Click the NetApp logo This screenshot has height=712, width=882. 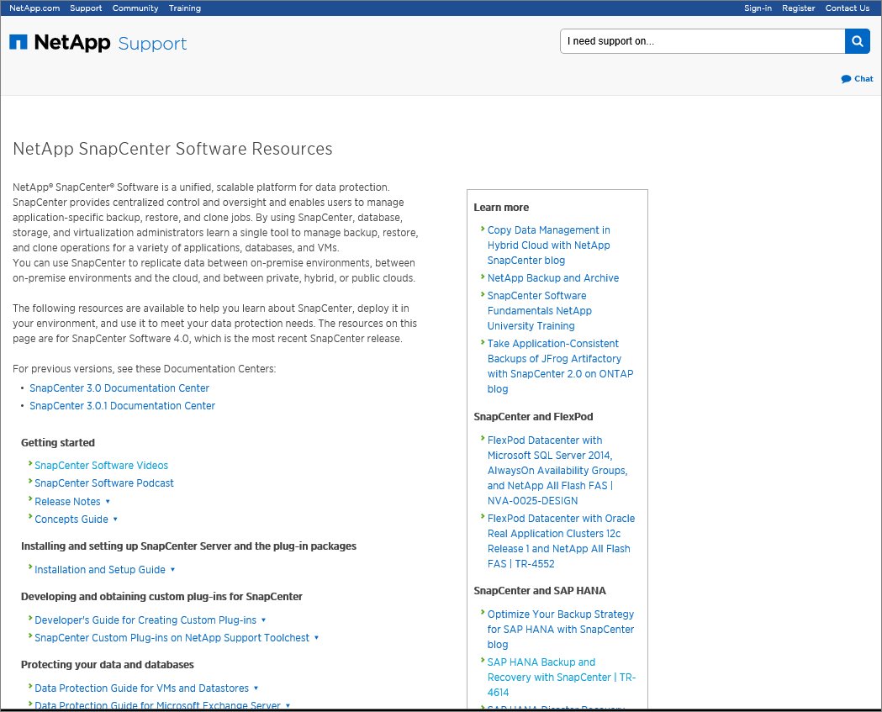coord(60,42)
